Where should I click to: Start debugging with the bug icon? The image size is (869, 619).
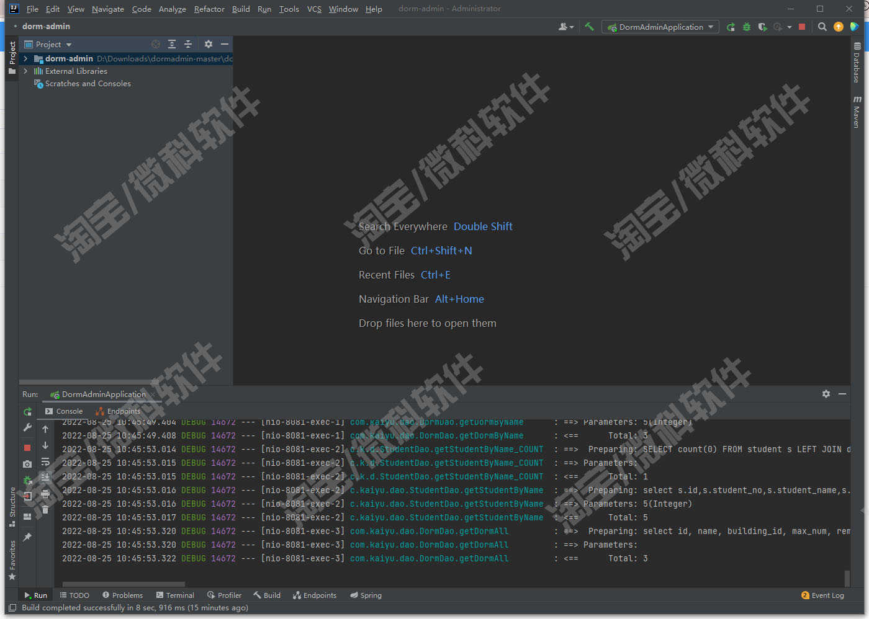tap(747, 27)
